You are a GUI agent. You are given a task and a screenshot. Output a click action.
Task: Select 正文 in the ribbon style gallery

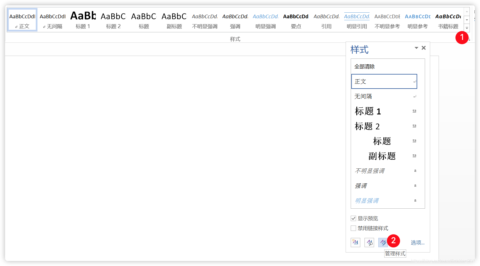[x=22, y=20]
